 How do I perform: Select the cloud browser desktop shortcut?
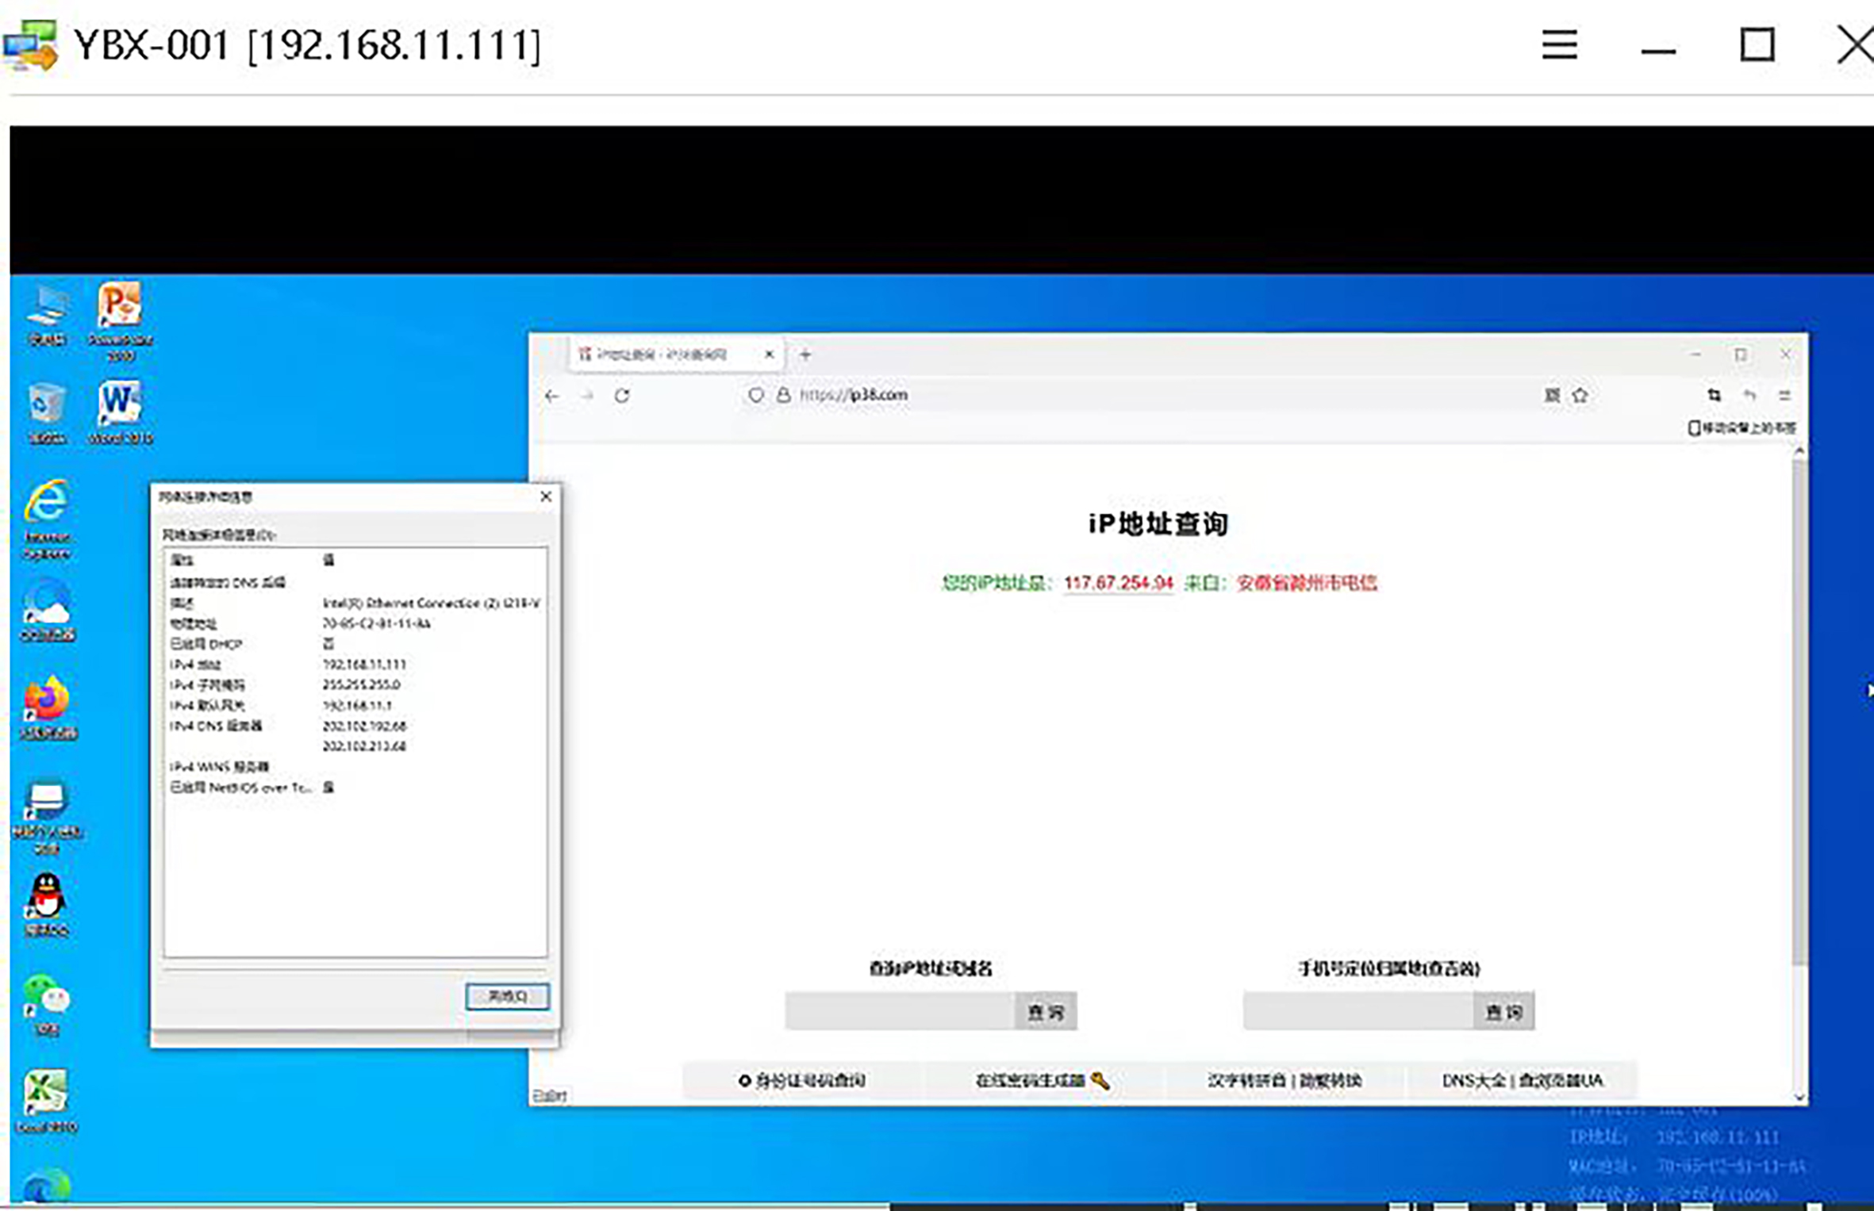(x=48, y=611)
